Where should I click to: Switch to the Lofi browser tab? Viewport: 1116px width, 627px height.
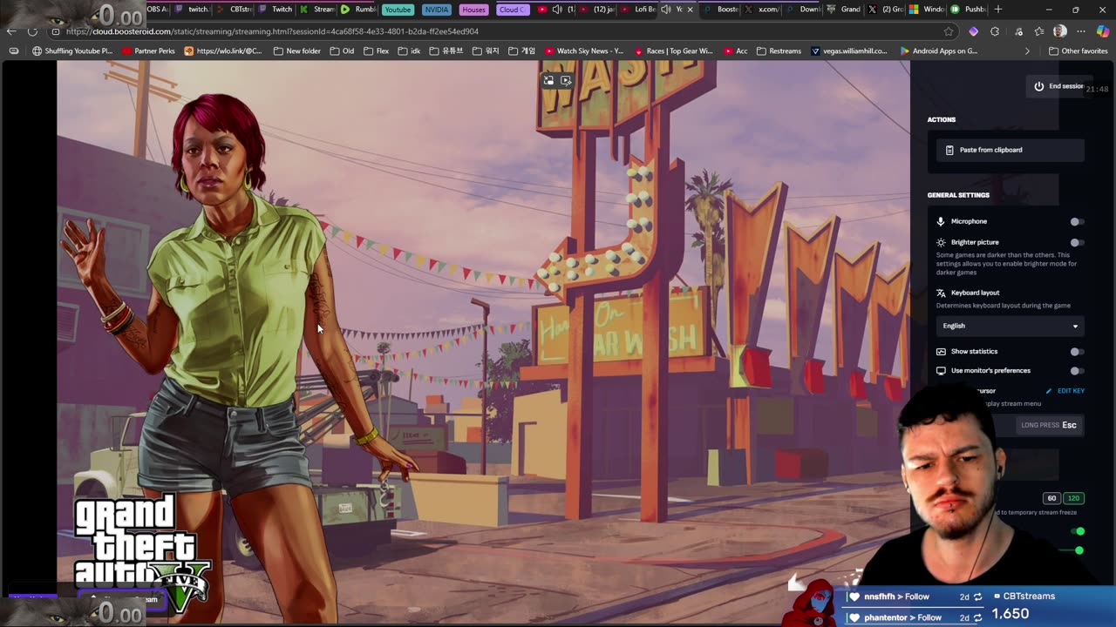(638, 10)
